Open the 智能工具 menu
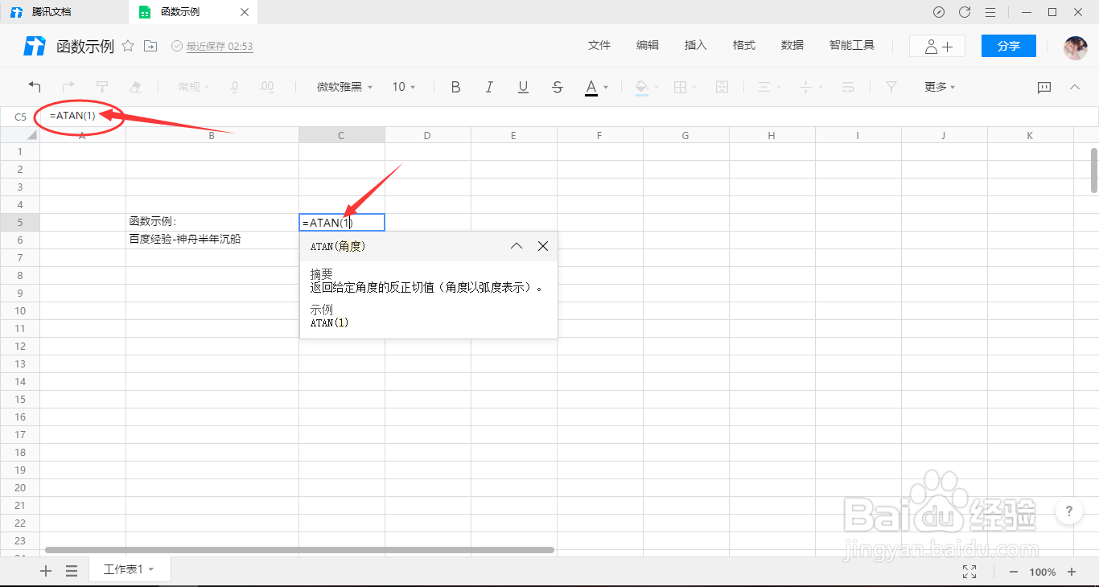This screenshot has height=587, width=1099. coord(852,46)
